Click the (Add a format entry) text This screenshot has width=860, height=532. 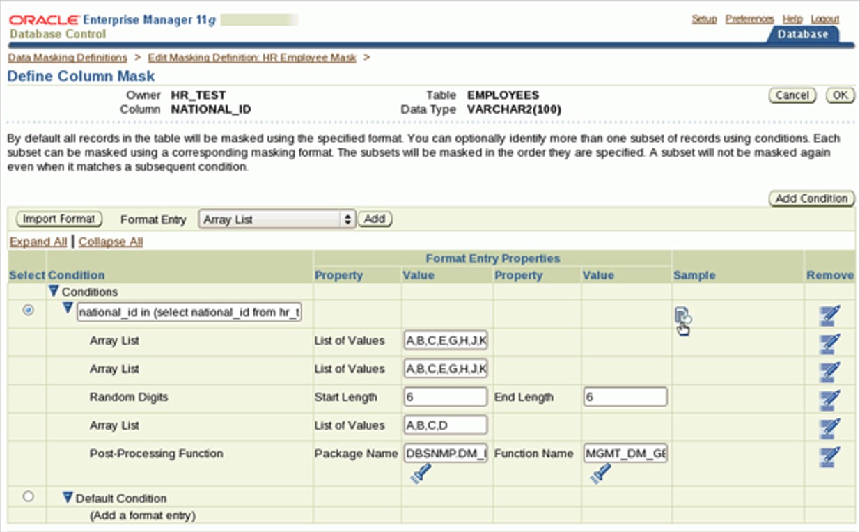tap(143, 515)
